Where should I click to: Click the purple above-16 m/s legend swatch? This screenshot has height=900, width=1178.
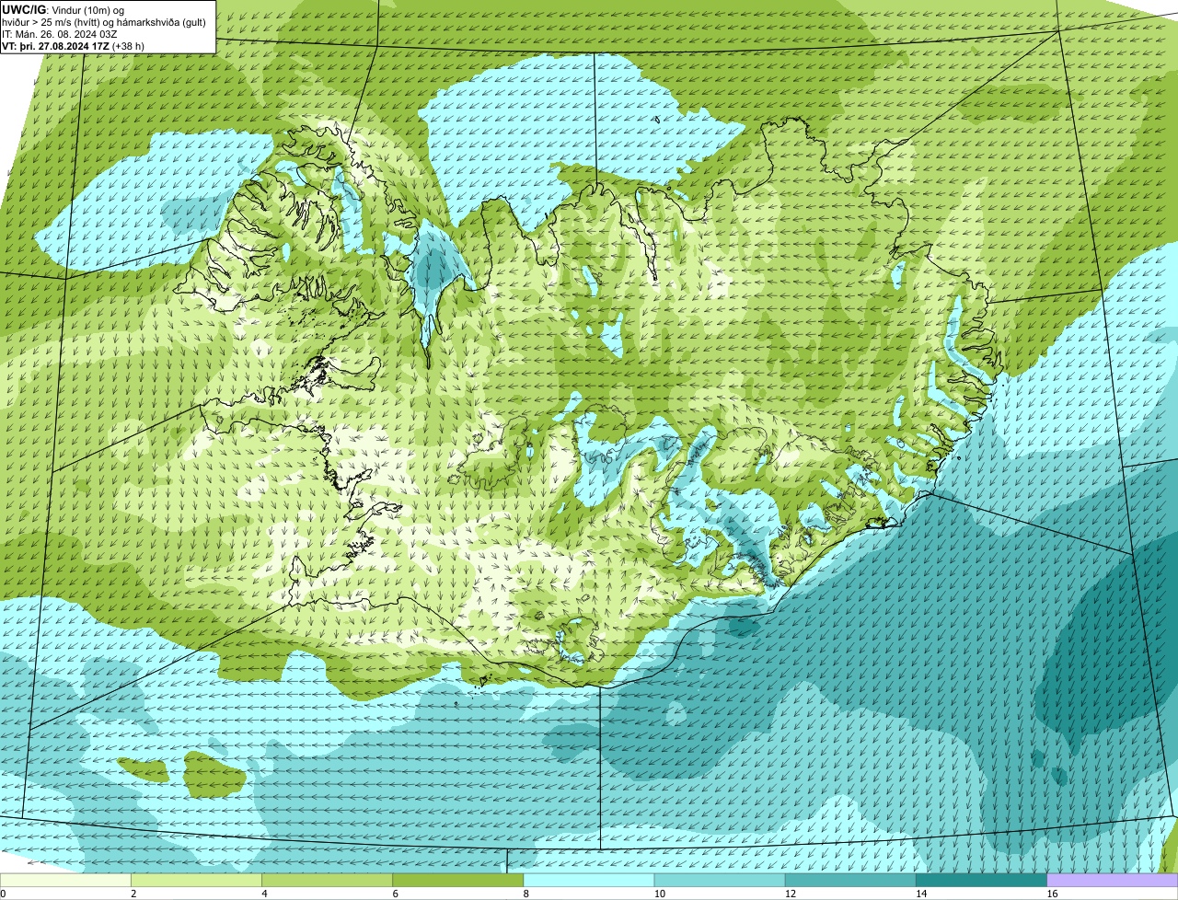click(1113, 881)
